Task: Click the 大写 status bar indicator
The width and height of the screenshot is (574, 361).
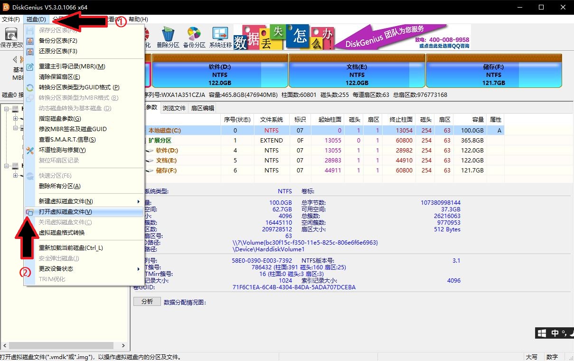Action: point(531,357)
